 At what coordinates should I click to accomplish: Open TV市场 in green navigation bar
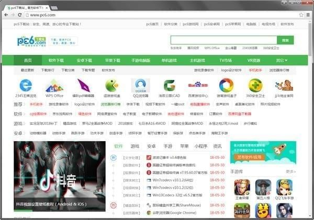point(226,61)
